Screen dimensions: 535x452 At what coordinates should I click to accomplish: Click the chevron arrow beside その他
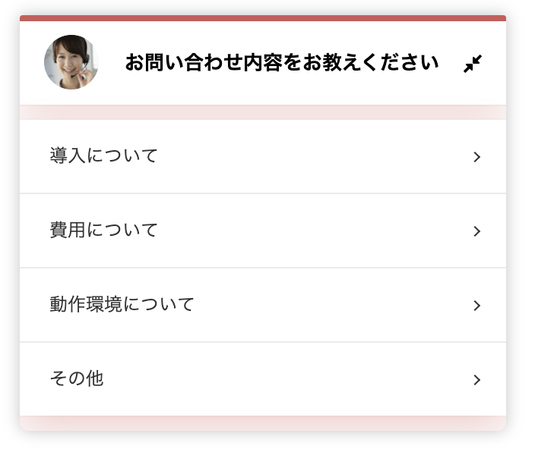[x=477, y=380]
